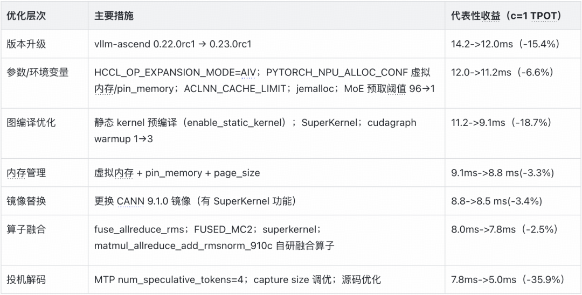Screen dimensions: 582x295
Task: Select the '参数/环境变量' row label
Action: pyautogui.click(x=38, y=72)
